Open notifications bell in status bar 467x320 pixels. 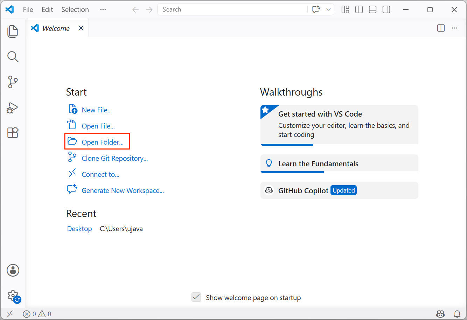[457, 314]
